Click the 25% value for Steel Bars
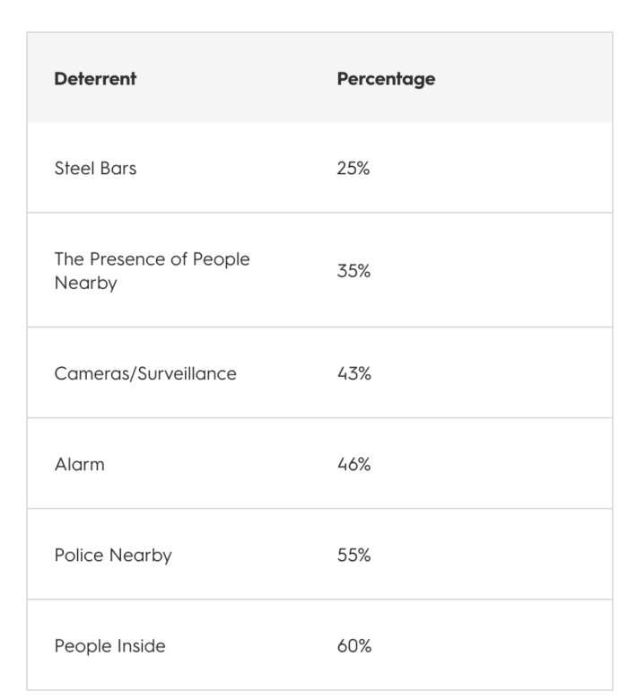 click(353, 168)
